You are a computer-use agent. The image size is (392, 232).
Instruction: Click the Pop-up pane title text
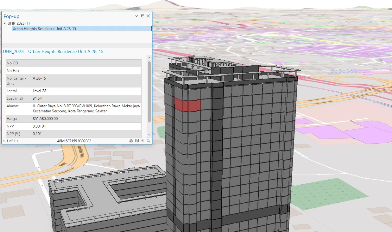(x=12, y=16)
